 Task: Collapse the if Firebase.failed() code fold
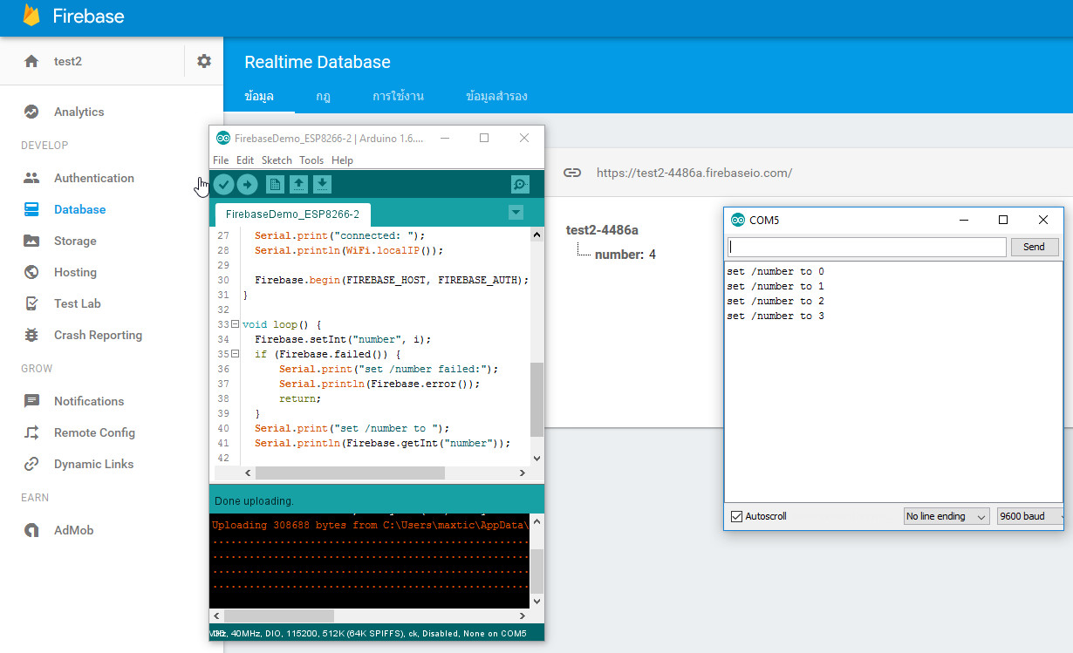point(235,354)
